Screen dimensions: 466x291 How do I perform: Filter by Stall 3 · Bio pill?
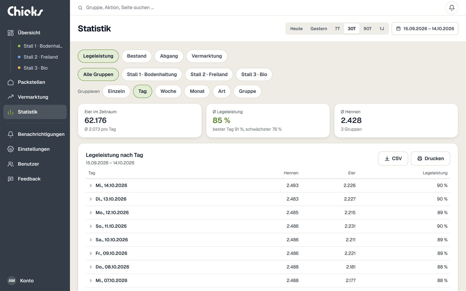click(254, 74)
